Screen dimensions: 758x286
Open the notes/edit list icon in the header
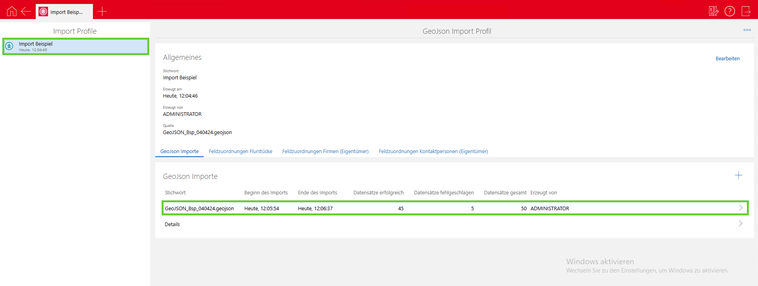714,11
